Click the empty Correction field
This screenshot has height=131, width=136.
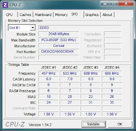pyautogui.click(x=113, y=34)
